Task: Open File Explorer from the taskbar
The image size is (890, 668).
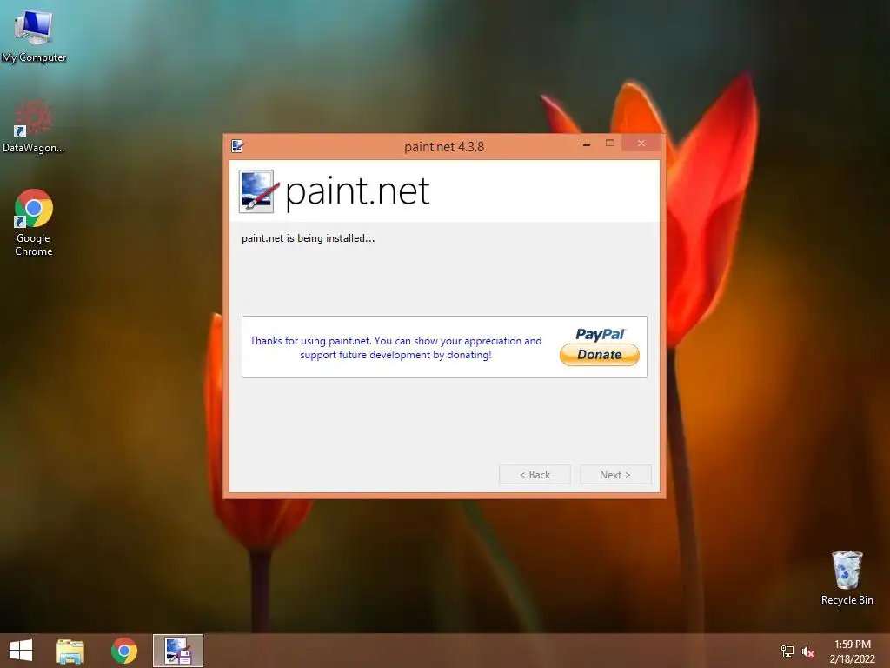Action: pyautogui.click(x=70, y=651)
